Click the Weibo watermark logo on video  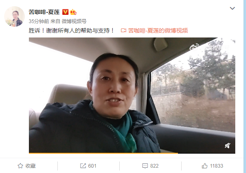(x=194, y=47)
